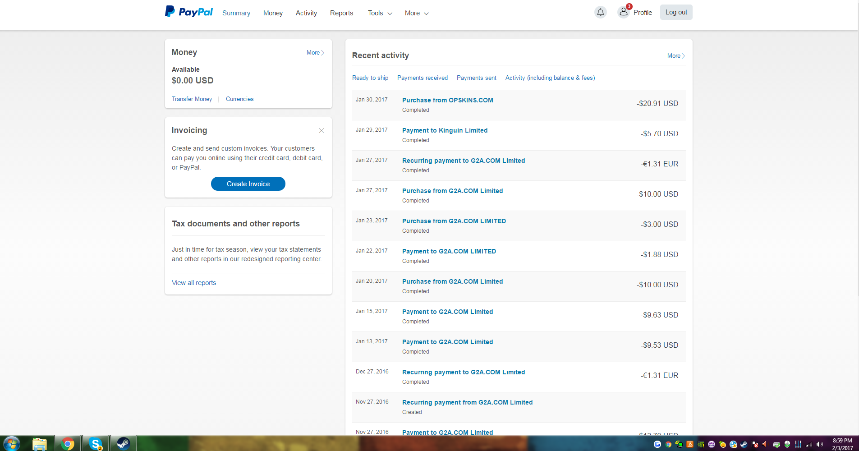The image size is (859, 451).
Task: Open Jan 13 Payment to G2A.COM Limited
Action: (447, 342)
